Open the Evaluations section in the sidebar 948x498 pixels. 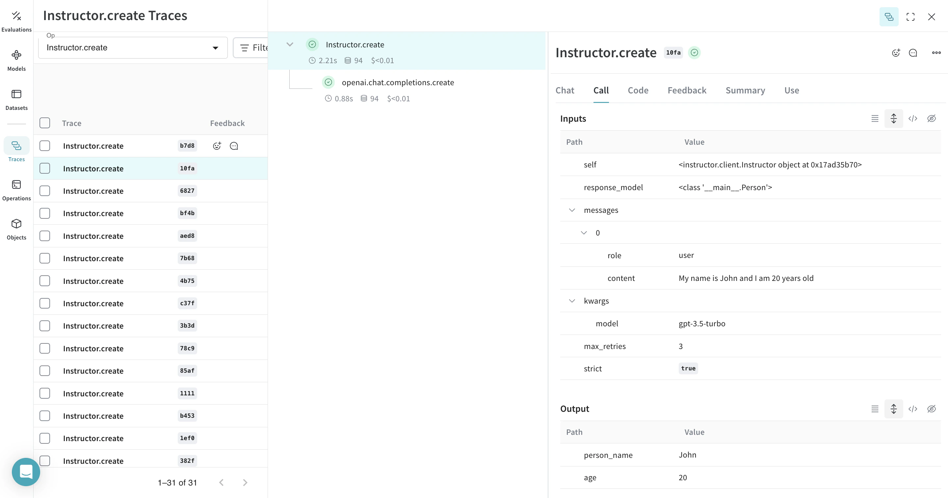coord(16,20)
